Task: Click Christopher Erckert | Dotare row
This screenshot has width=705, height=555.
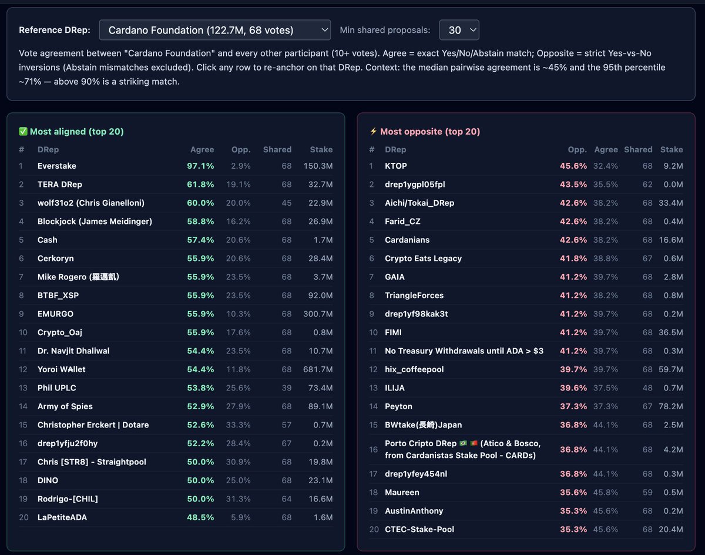Action: [x=176, y=425]
